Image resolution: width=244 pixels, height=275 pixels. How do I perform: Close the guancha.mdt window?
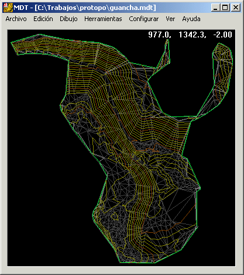(x=236, y=8)
